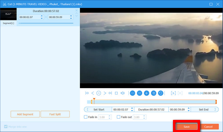The width and height of the screenshot is (223, 132).
Task: Toggle the Merge into one checkbox
Action: pyautogui.click(x=6, y=127)
